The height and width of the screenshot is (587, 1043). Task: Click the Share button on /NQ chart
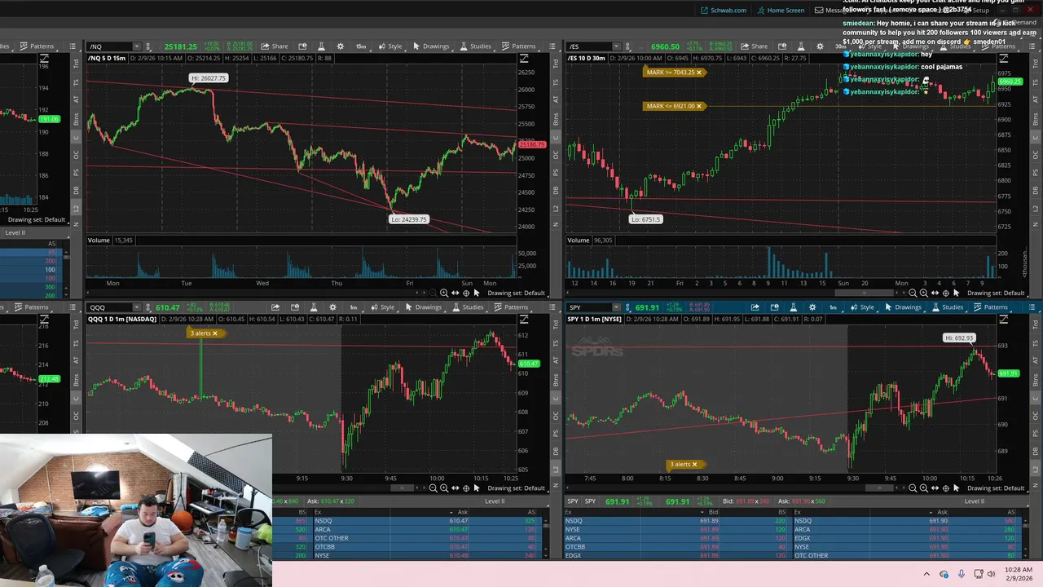tap(275, 46)
